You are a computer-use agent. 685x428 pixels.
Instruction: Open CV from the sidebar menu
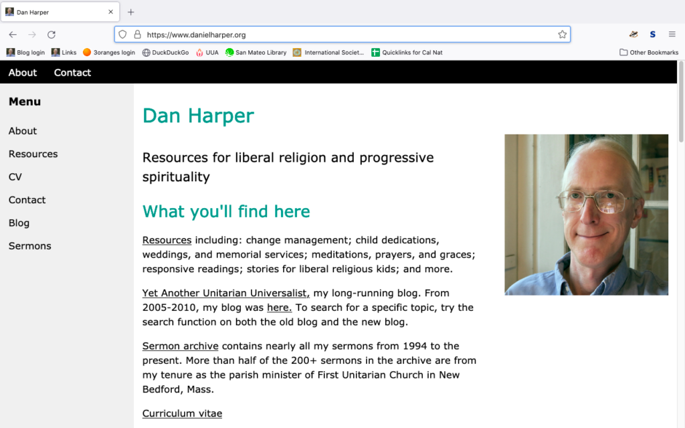(x=15, y=177)
